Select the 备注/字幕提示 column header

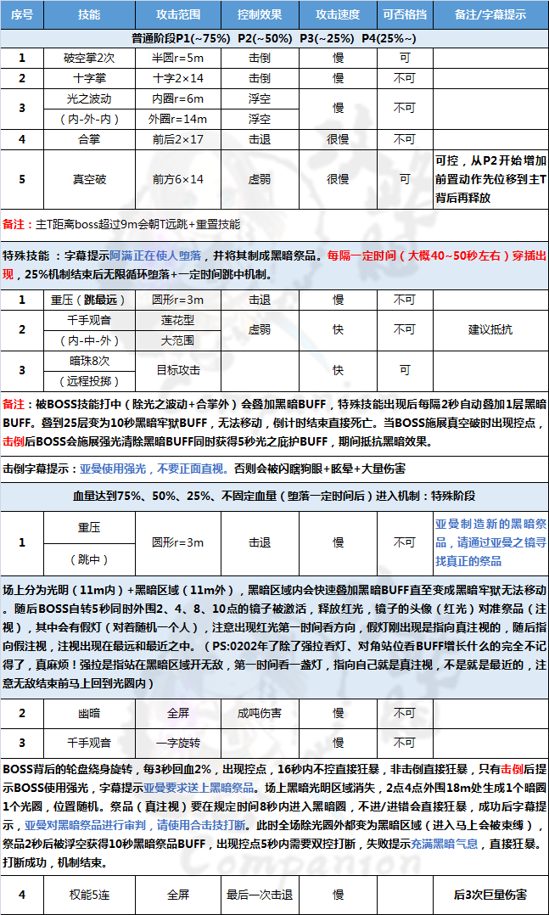[490, 14]
